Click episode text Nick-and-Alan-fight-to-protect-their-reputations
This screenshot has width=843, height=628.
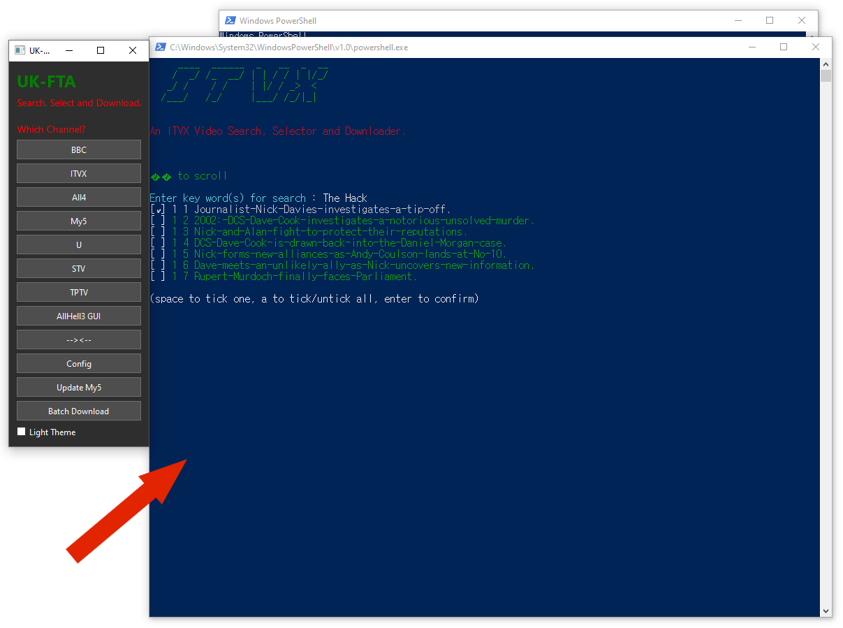[331, 232]
